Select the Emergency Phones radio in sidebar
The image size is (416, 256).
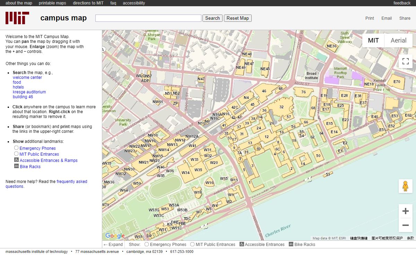(x=16, y=148)
